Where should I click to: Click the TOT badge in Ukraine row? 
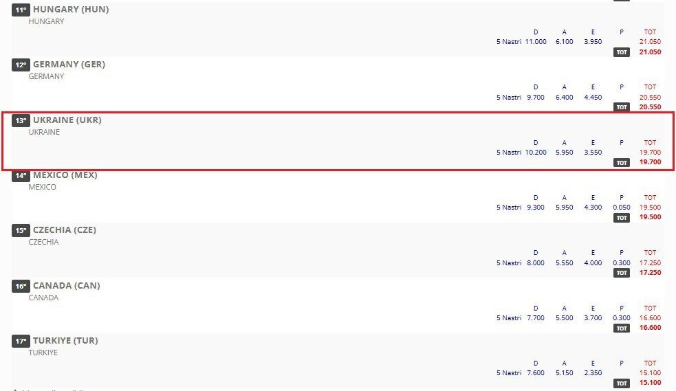[x=621, y=162]
